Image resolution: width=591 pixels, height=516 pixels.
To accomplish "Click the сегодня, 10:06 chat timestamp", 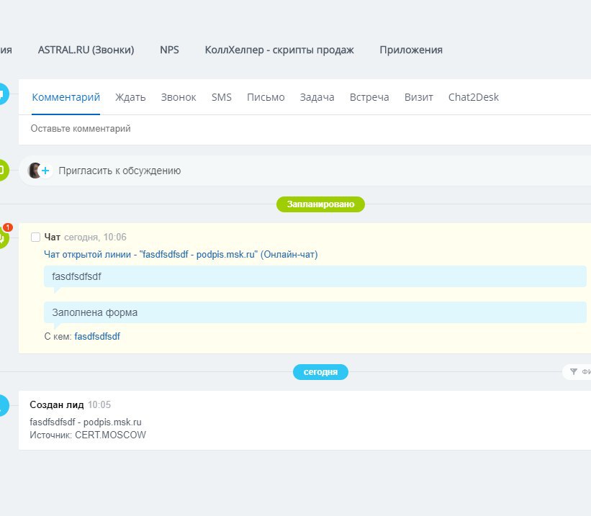I will pyautogui.click(x=95, y=237).
